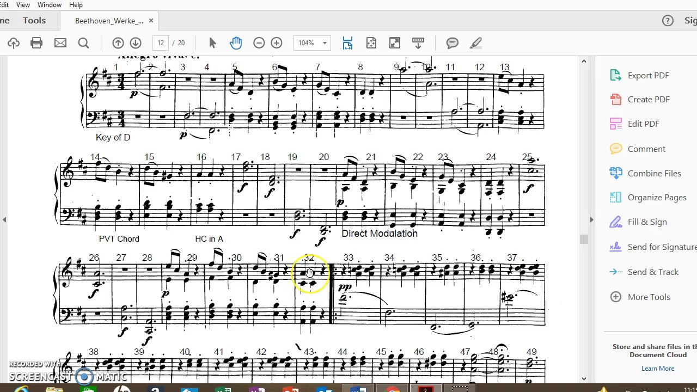Activate the hand pan tool

[236, 42]
